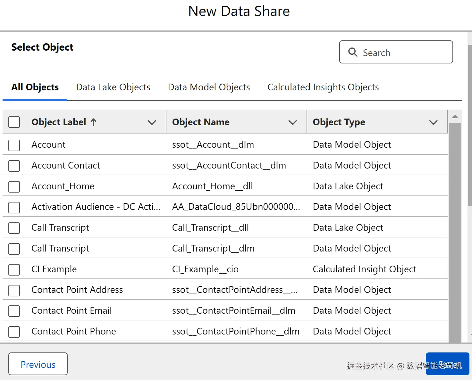Sort by the Object Name header

point(201,122)
